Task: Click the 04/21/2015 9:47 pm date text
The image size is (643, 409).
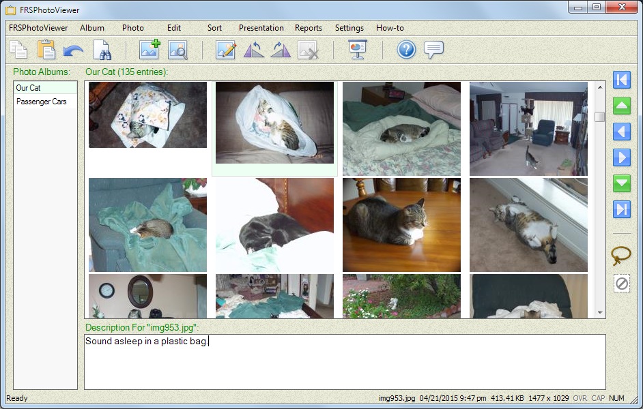Action: pos(453,398)
